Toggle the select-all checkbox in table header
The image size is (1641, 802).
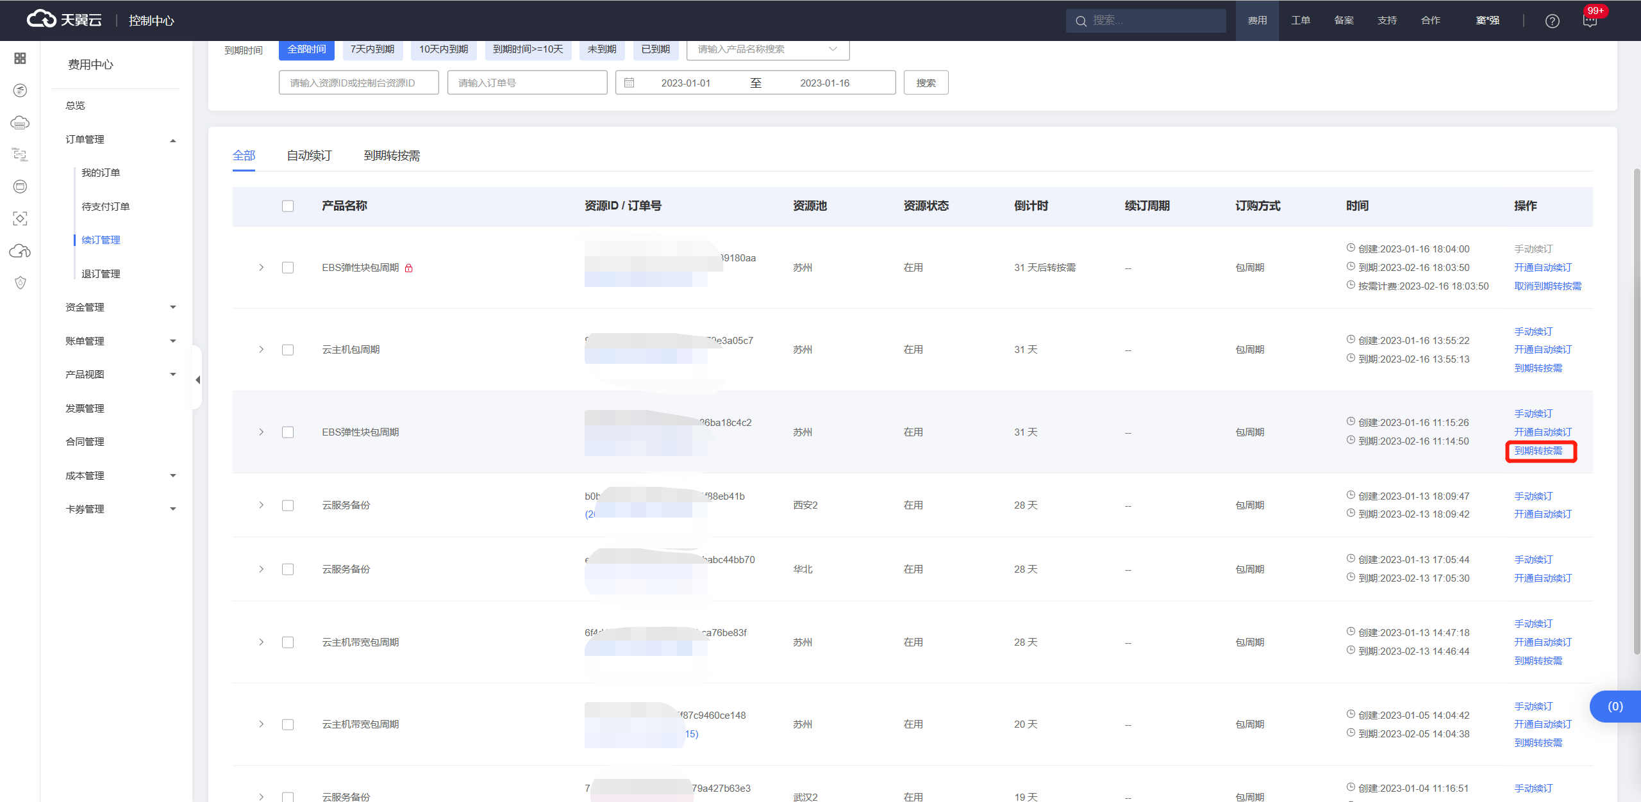point(288,206)
